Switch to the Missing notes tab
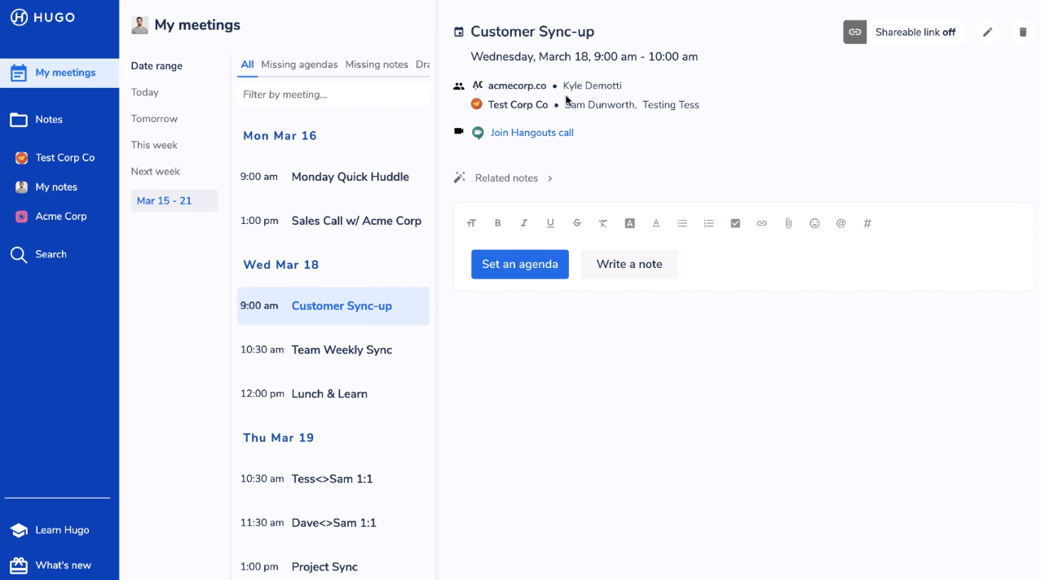 [x=377, y=64]
